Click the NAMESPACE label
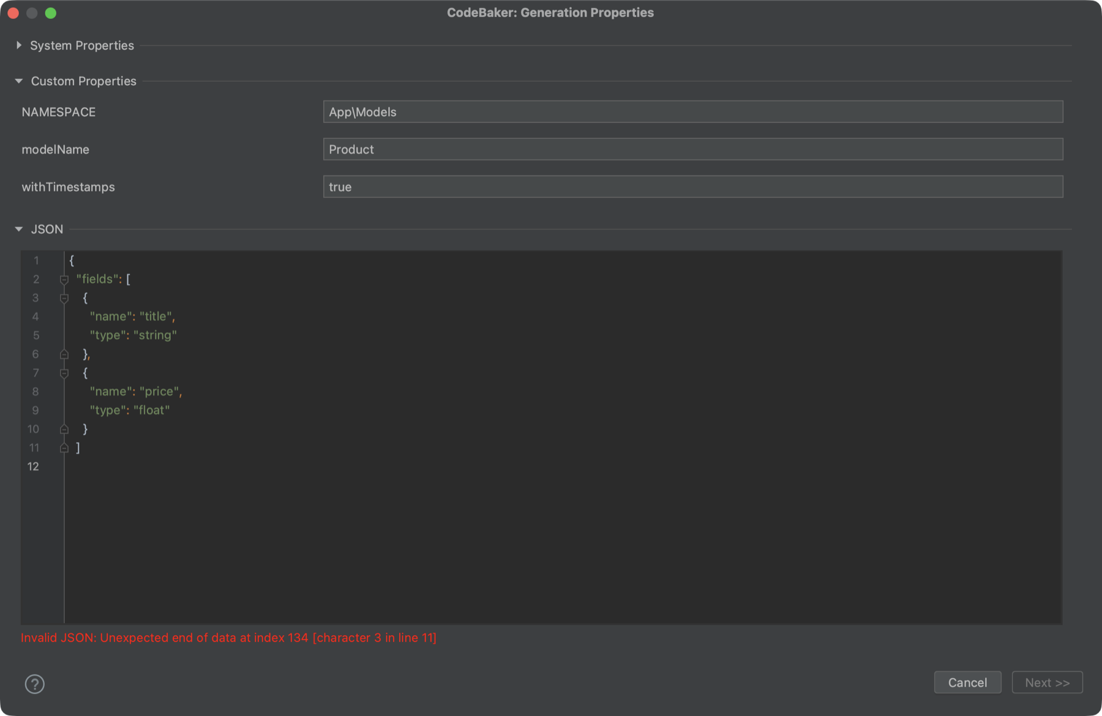The width and height of the screenshot is (1102, 716). tap(59, 112)
